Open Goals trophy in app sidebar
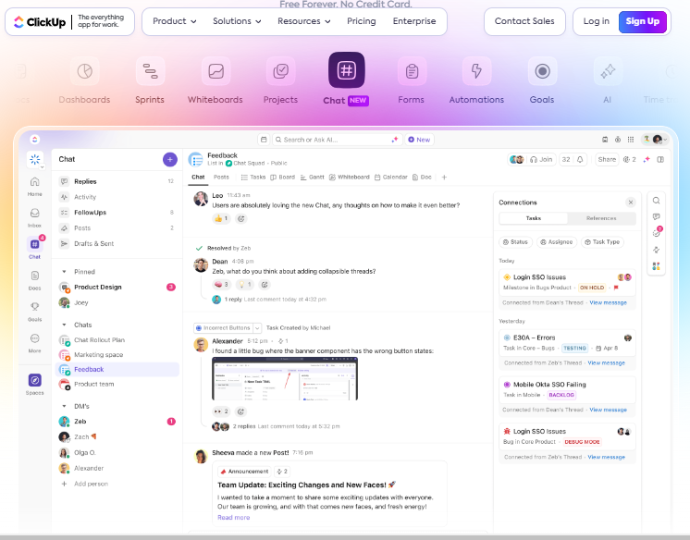The height and width of the screenshot is (540, 690). 35,312
